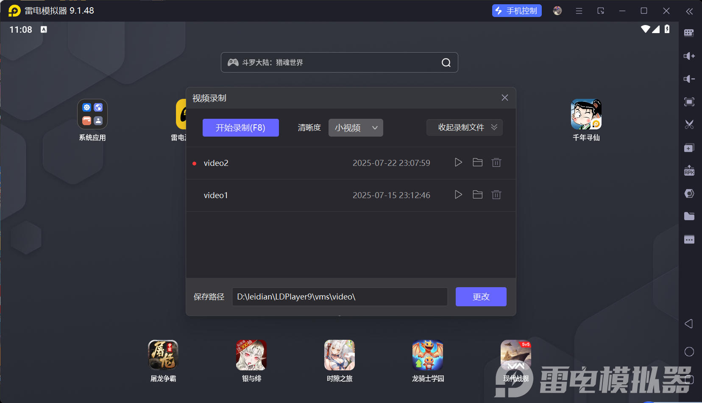Open the folder containing video2
The image size is (702, 403).
(x=478, y=162)
